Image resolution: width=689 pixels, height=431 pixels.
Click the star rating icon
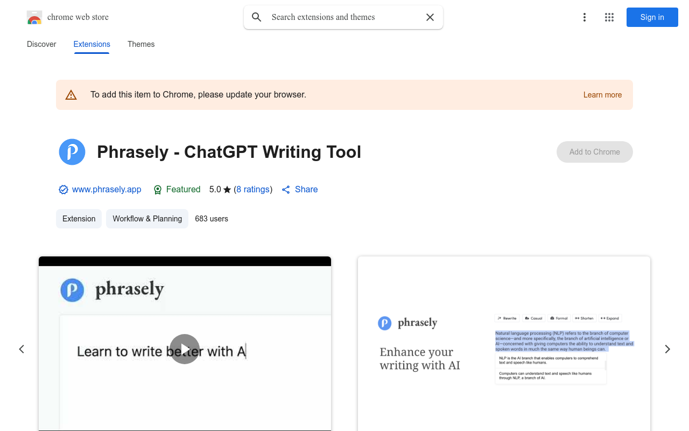point(227,190)
